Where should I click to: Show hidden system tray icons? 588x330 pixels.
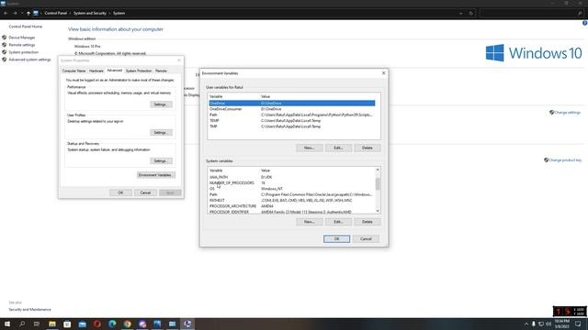pos(526,324)
